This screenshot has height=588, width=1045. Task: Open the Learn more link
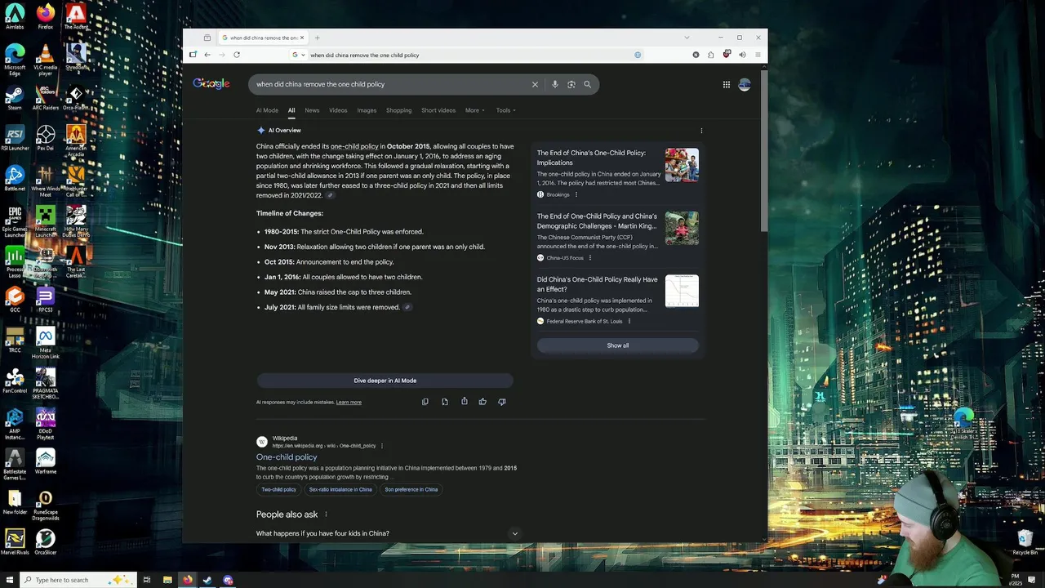(x=349, y=402)
